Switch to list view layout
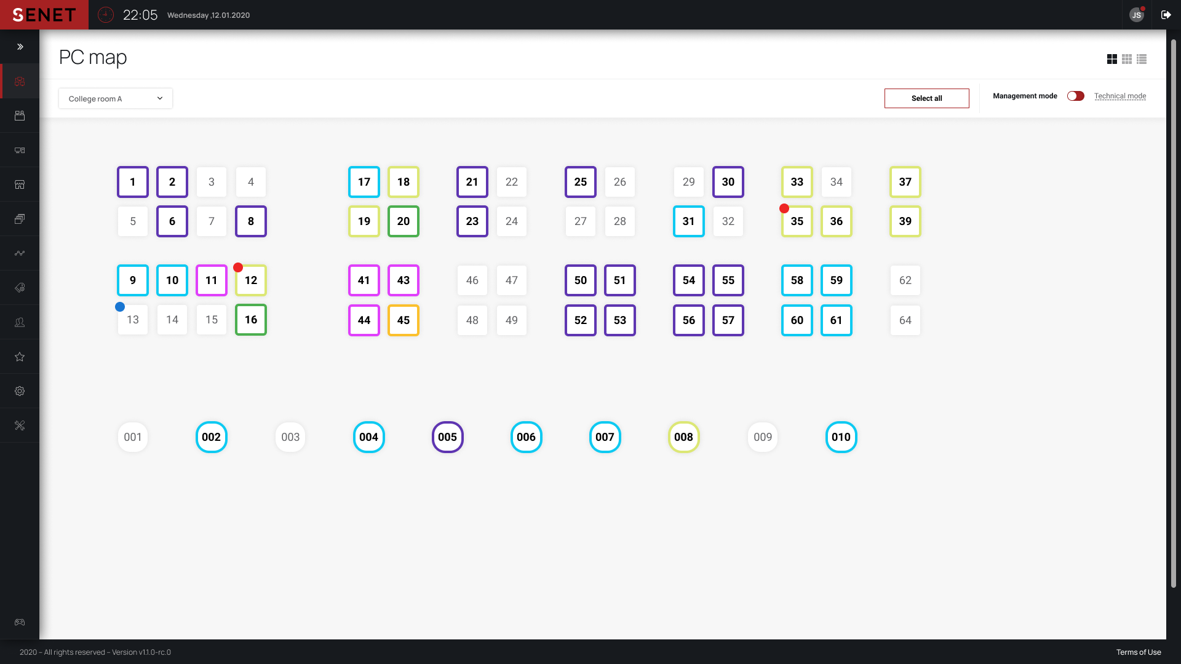 pyautogui.click(x=1142, y=59)
